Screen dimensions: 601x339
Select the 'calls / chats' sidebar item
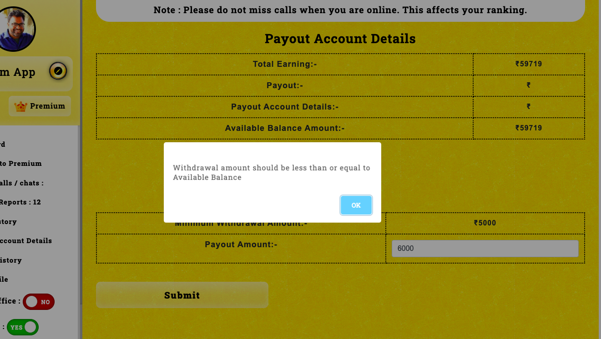click(22, 183)
